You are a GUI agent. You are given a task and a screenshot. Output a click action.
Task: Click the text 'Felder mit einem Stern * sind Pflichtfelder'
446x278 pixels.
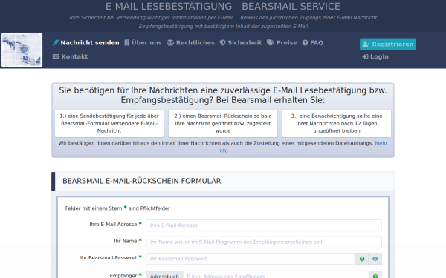(x=117, y=208)
